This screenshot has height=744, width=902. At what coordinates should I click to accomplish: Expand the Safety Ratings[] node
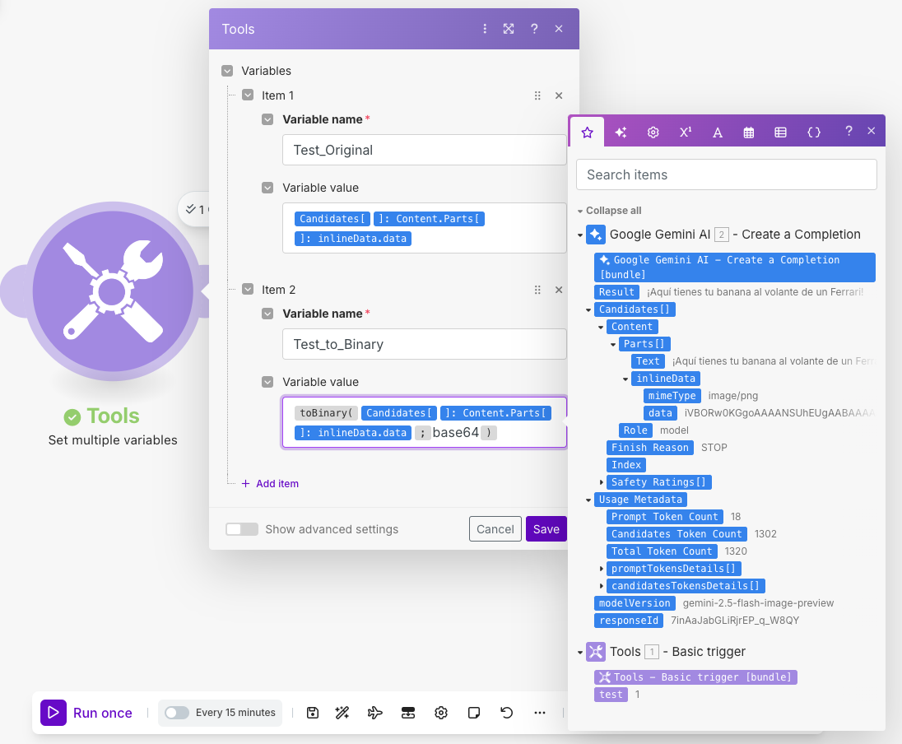601,482
